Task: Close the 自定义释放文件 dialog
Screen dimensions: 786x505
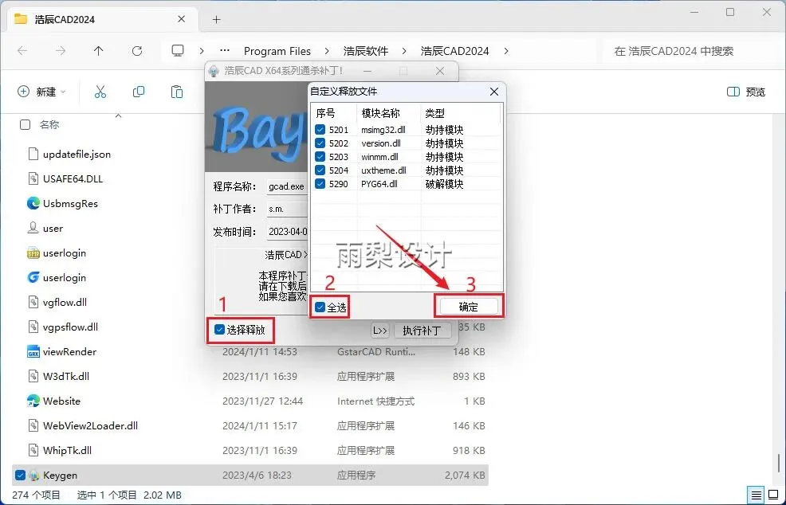Action: click(x=493, y=92)
